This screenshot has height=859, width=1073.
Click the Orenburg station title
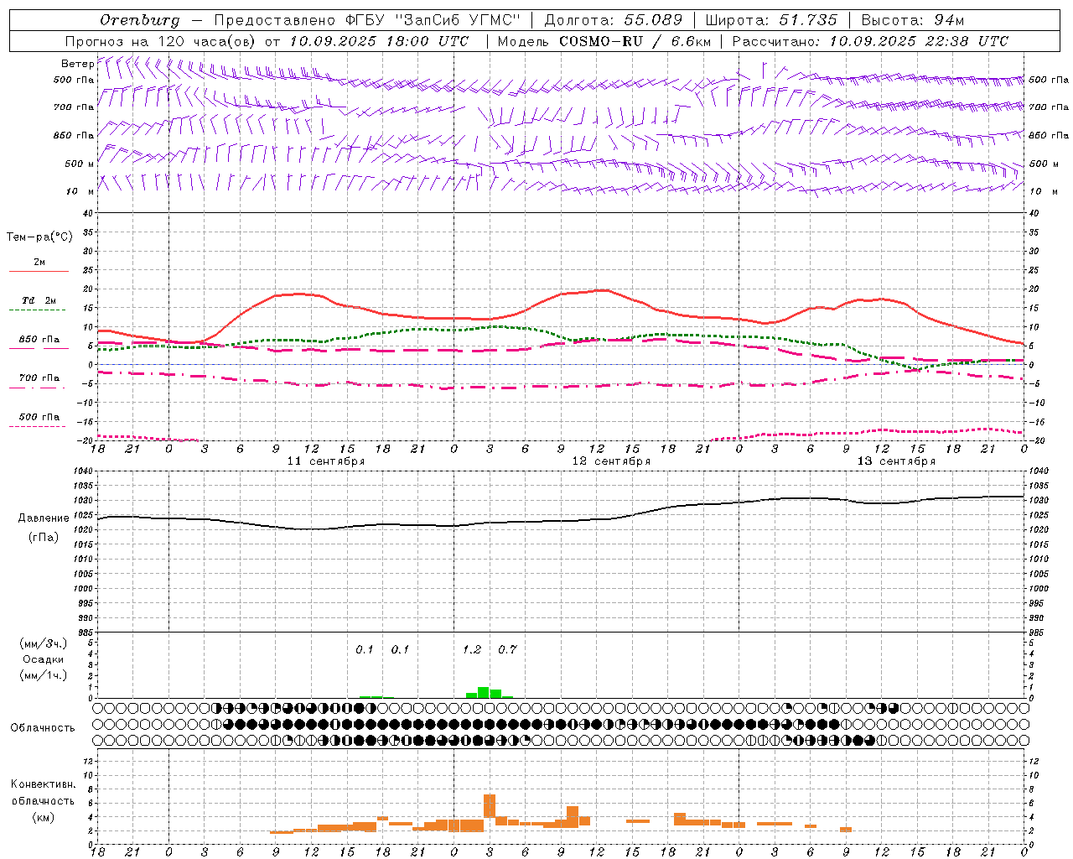(139, 19)
